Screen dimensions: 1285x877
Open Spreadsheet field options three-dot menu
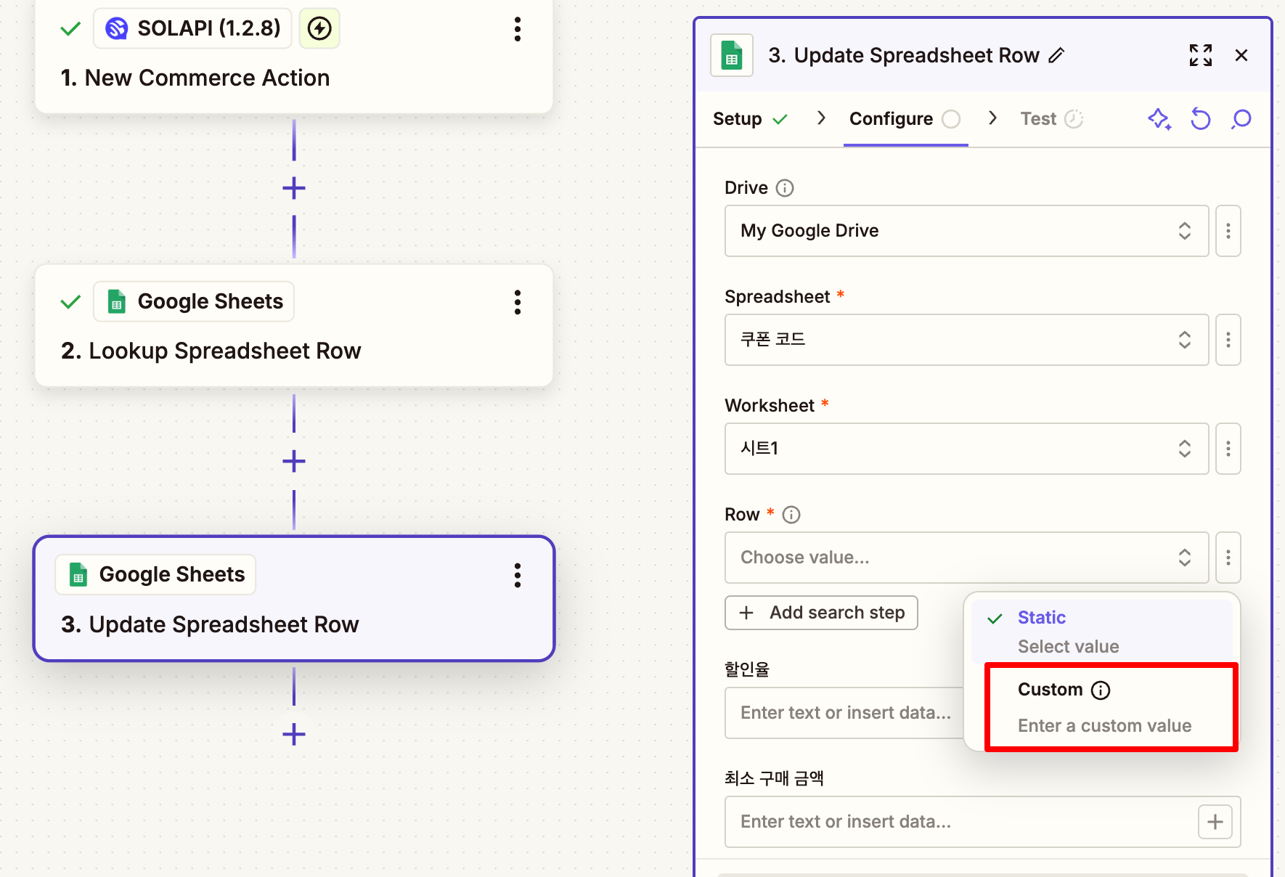[1228, 340]
